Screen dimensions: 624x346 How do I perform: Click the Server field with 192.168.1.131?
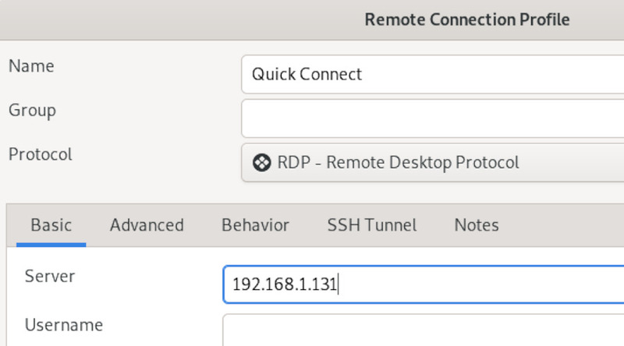pos(421,284)
